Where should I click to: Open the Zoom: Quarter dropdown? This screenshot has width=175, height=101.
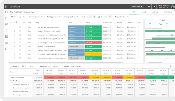click(x=36, y=17)
